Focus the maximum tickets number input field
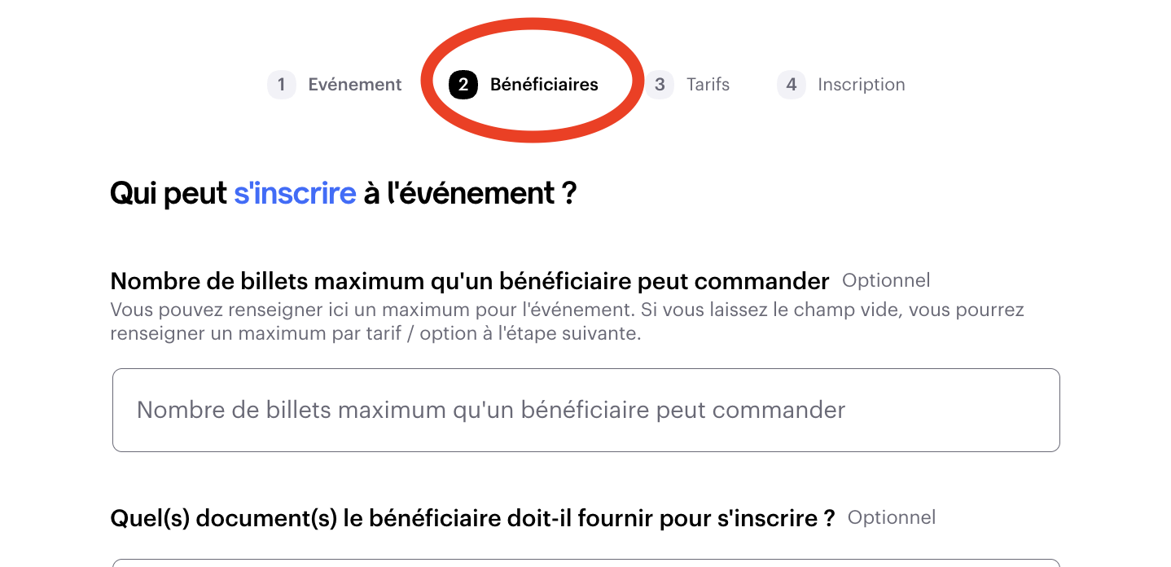This screenshot has width=1171, height=567. pos(585,410)
